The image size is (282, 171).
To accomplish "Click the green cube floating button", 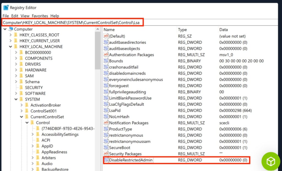I will (x=271, y=161).
